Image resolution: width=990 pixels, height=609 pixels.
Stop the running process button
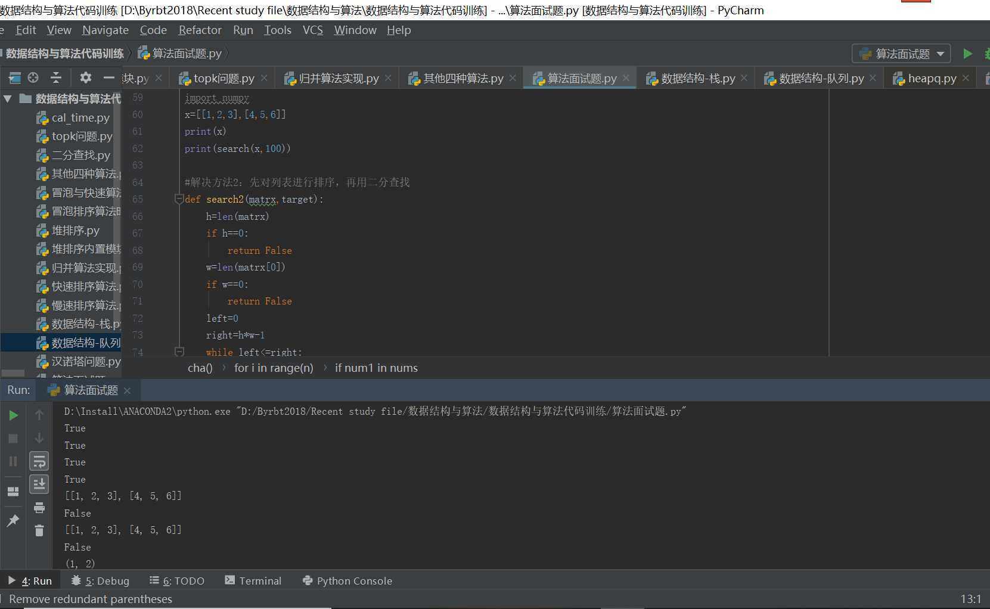pos(13,439)
